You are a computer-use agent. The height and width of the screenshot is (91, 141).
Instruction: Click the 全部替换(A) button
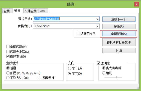119,34
